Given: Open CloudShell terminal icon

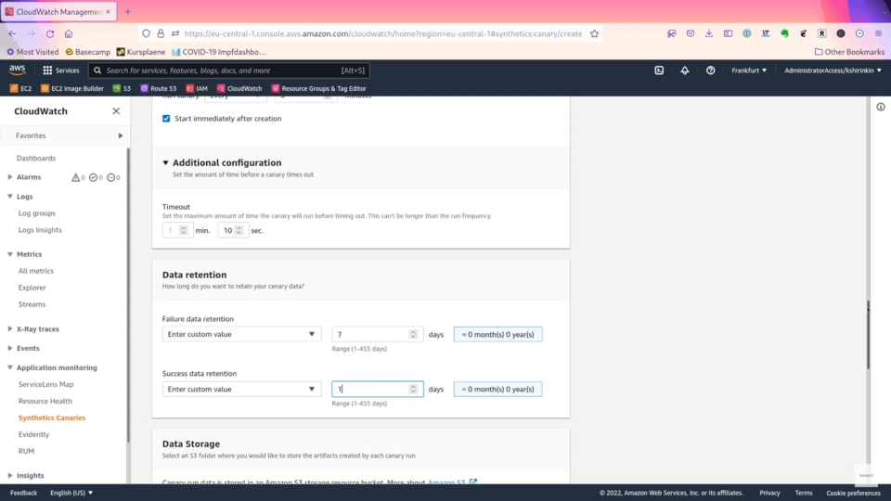Looking at the screenshot, I should (x=659, y=71).
